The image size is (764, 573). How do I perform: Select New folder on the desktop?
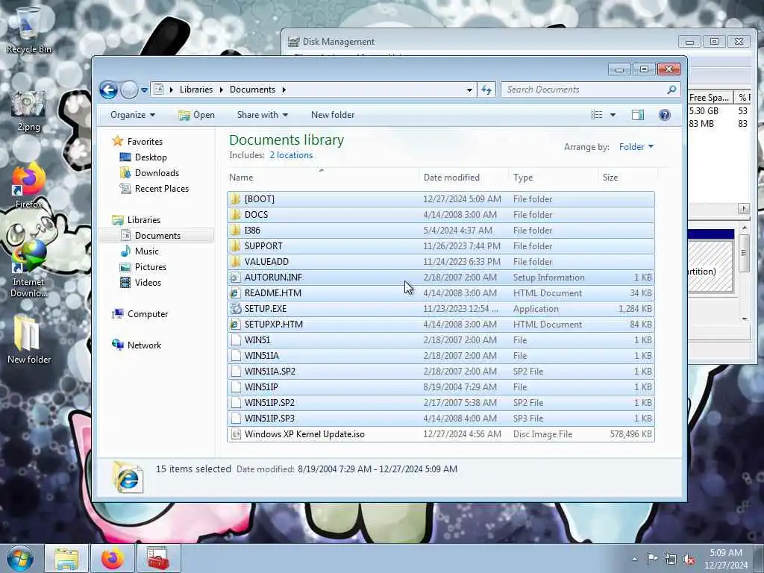(x=28, y=339)
